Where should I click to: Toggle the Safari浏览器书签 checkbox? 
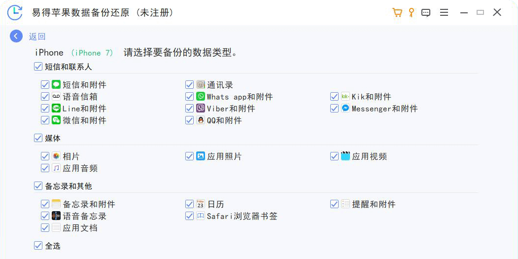tap(190, 216)
